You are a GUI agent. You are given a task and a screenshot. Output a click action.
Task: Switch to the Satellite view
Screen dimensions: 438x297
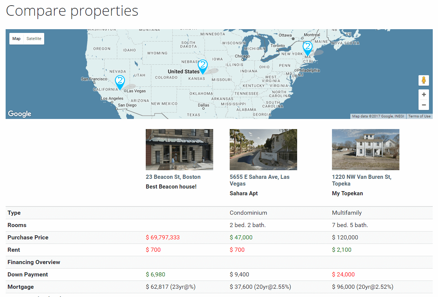tap(34, 39)
